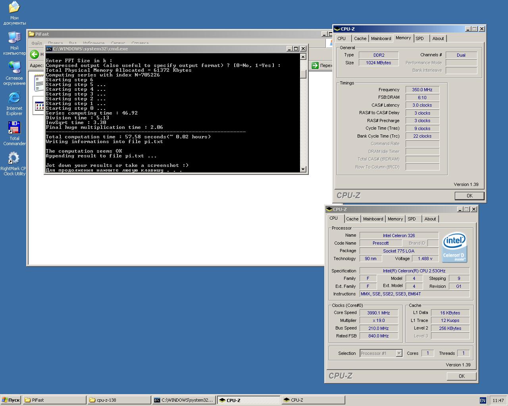Click the Bank Cycle Time 22 clocks field
508x406 pixels.
point(422,136)
